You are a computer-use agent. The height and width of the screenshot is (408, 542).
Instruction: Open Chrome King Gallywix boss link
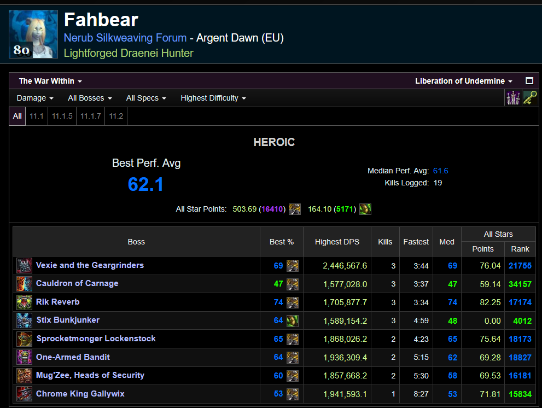click(x=80, y=393)
